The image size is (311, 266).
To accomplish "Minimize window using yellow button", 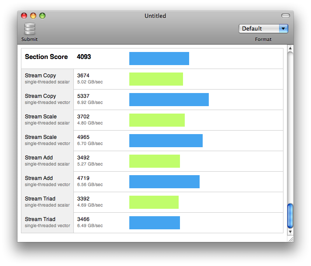I will click(33, 16).
